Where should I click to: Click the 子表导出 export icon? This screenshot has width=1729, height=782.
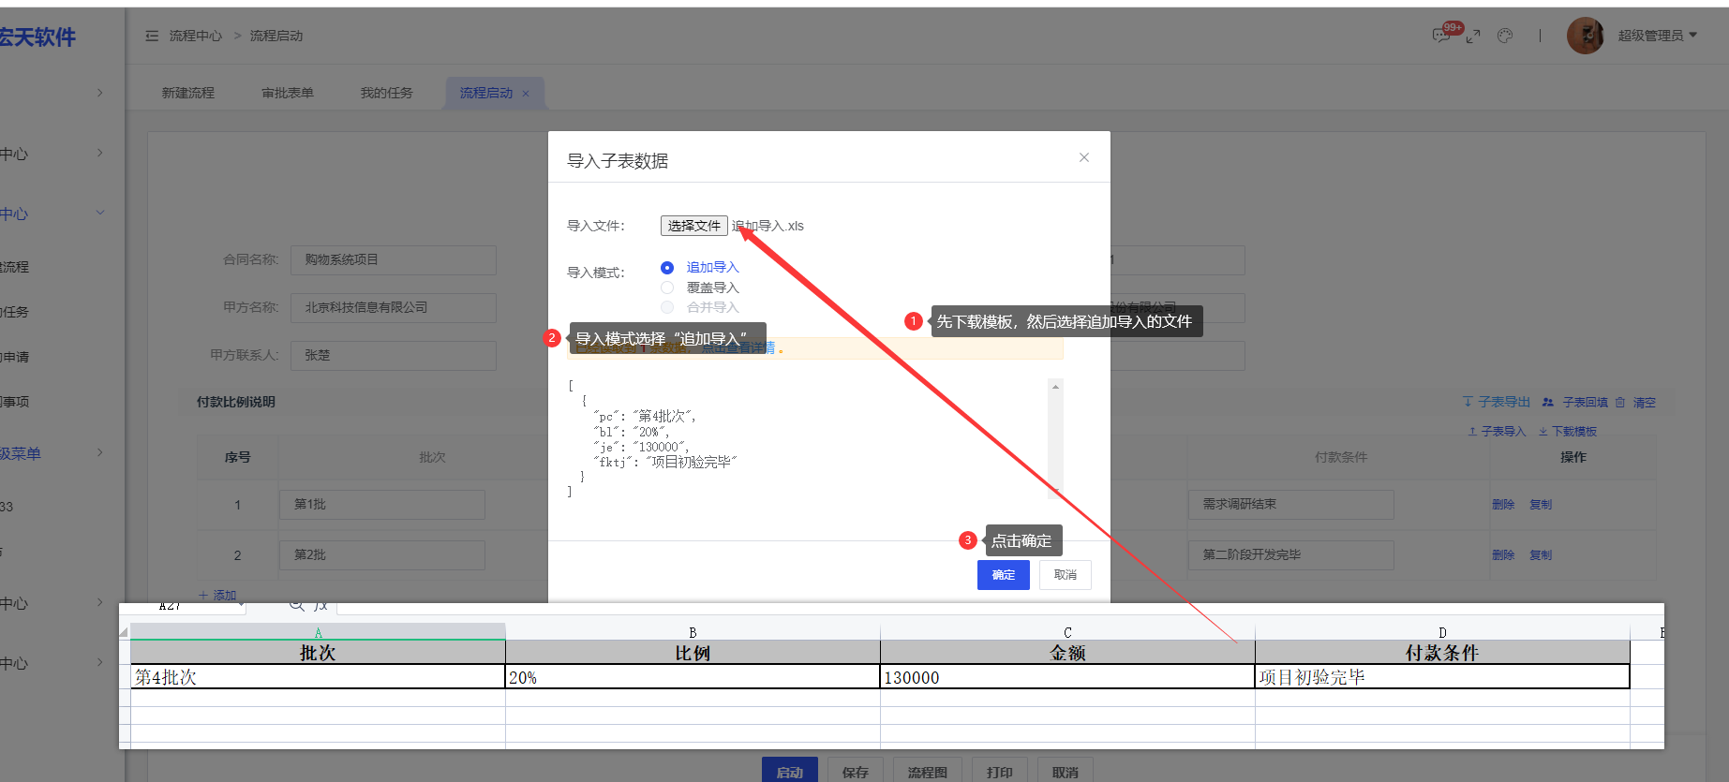(1468, 402)
